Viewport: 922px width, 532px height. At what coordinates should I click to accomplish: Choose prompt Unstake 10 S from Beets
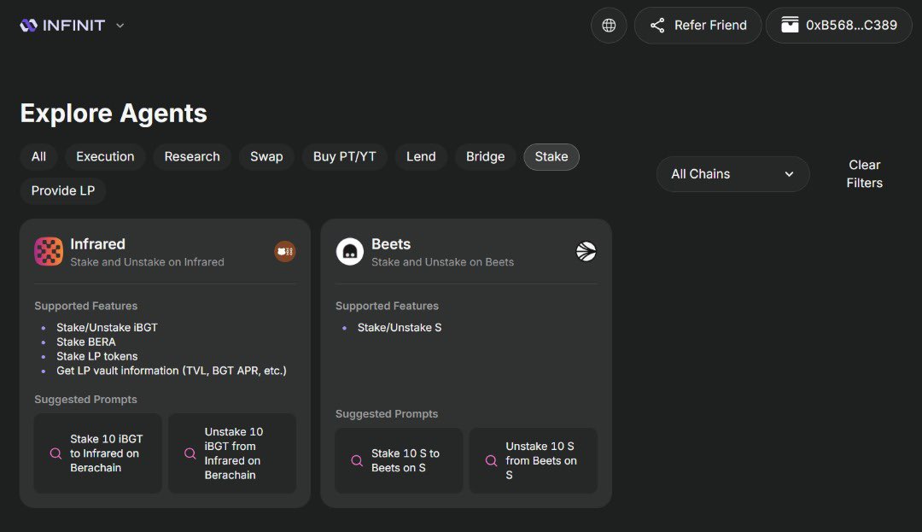click(x=534, y=461)
